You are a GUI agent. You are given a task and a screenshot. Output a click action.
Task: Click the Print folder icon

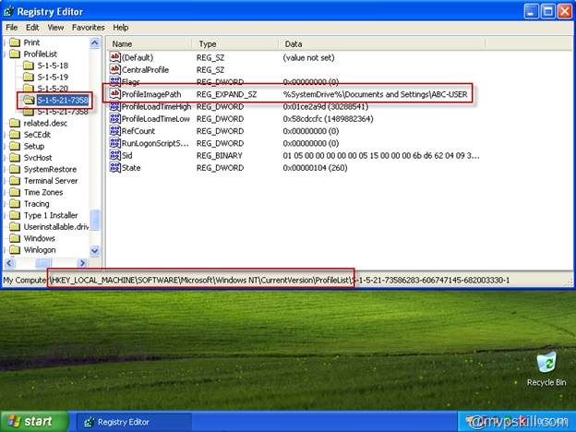click(15, 42)
